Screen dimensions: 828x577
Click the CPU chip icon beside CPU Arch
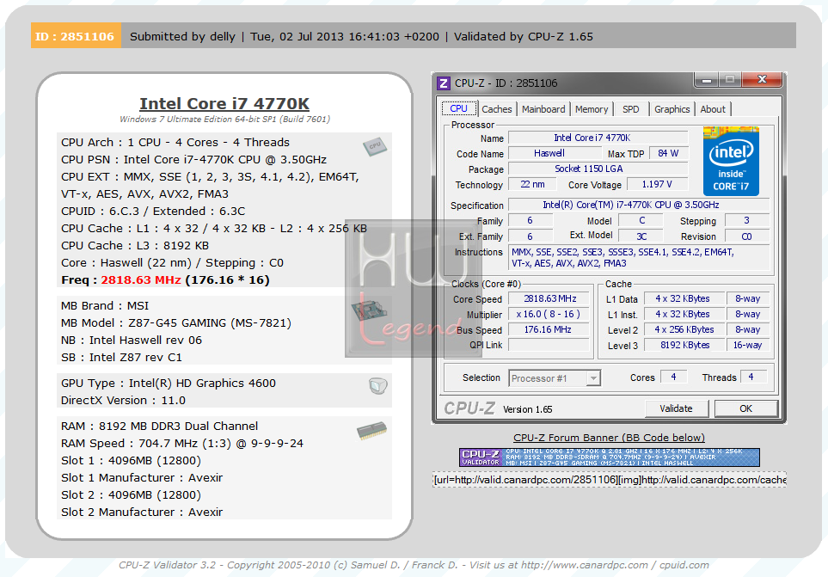375,146
